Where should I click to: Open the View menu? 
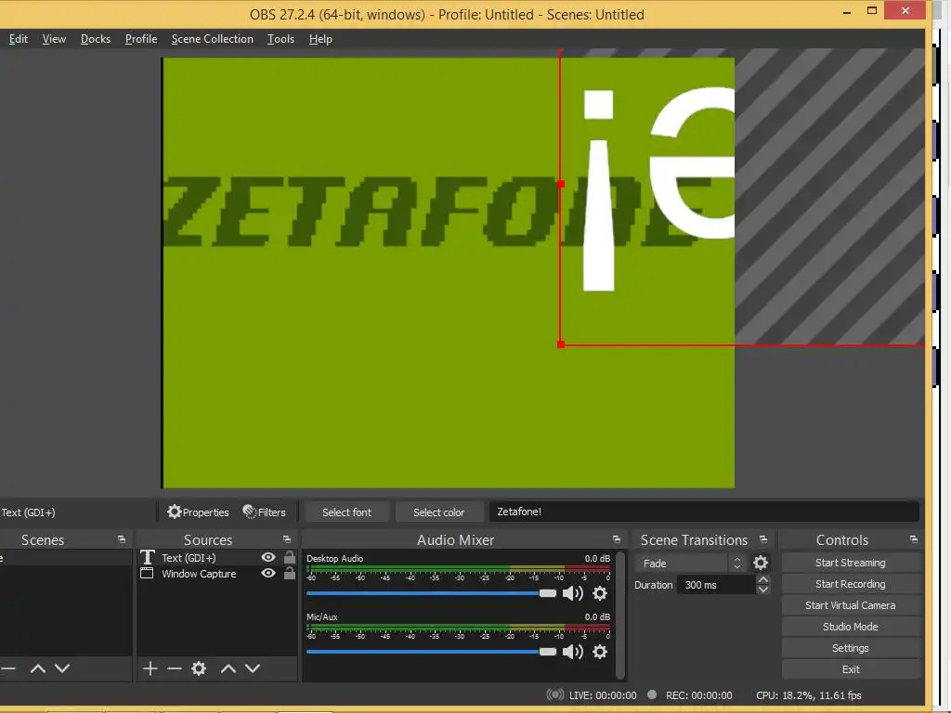pyautogui.click(x=54, y=39)
